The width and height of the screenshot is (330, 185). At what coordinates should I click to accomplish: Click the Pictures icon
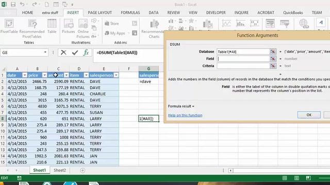click(x=68, y=26)
